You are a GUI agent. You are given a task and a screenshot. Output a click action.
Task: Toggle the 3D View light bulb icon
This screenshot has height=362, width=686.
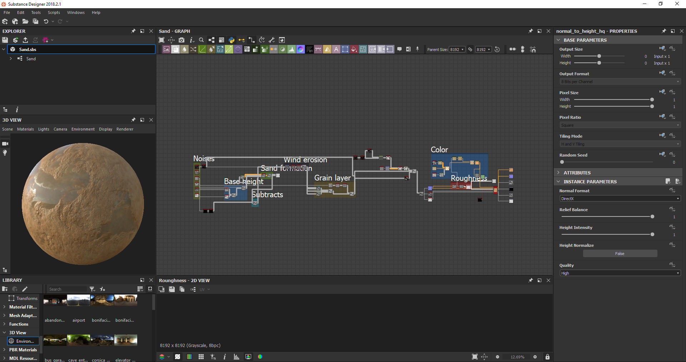(5, 153)
